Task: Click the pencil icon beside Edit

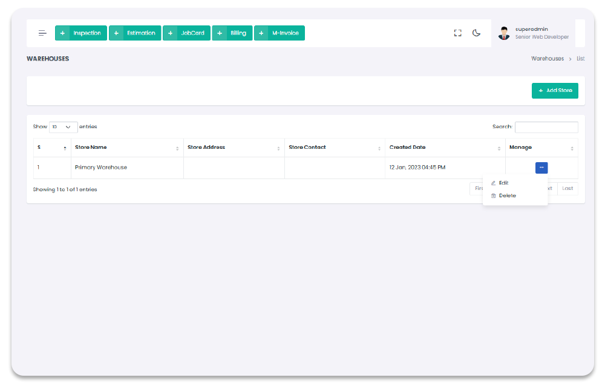Action: point(494,183)
